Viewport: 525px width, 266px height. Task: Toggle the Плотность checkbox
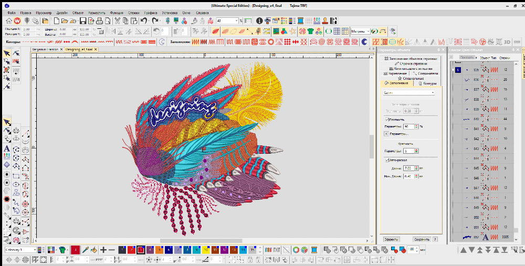click(x=387, y=120)
